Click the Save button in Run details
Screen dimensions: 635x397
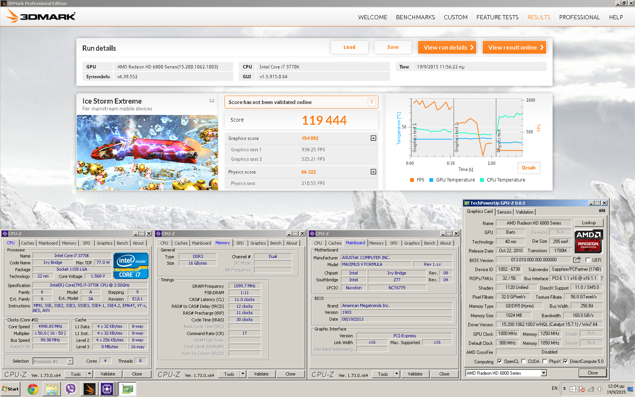tap(393, 47)
